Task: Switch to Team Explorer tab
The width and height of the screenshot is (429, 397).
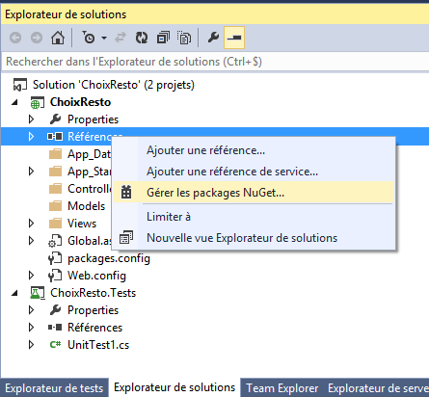Action: pos(282,388)
